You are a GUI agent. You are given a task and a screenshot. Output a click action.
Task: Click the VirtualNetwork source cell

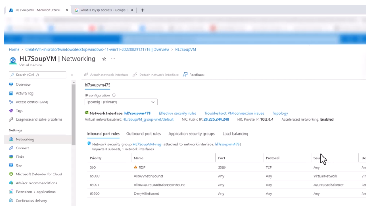[326, 176]
